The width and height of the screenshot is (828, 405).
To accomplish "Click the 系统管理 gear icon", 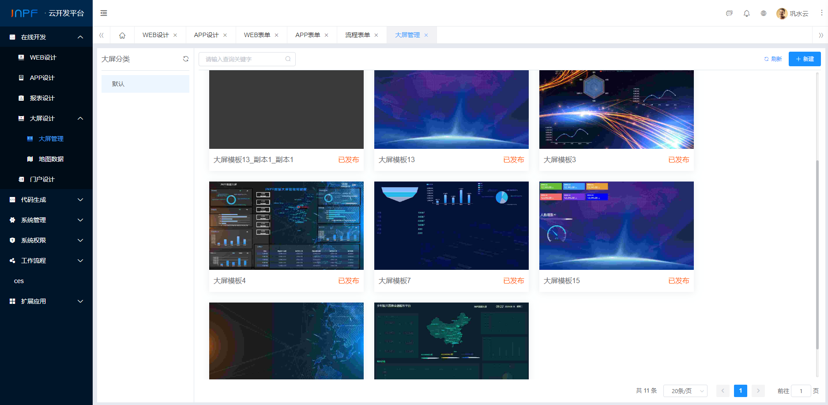I will pyautogui.click(x=12, y=220).
